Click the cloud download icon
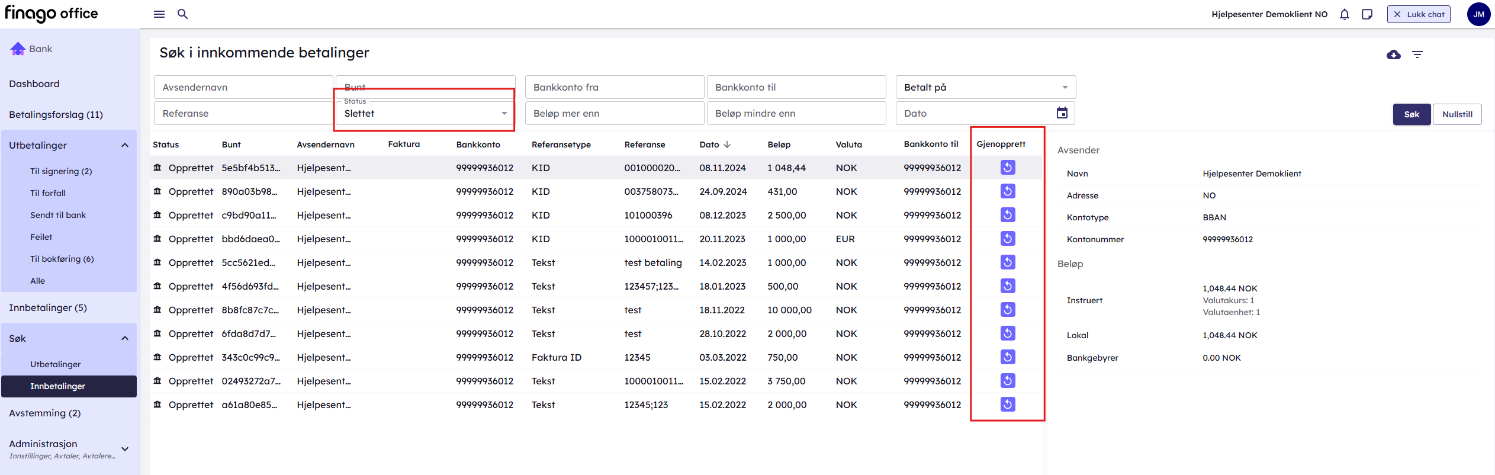Screen dimensions: 1495x475 [1393, 54]
